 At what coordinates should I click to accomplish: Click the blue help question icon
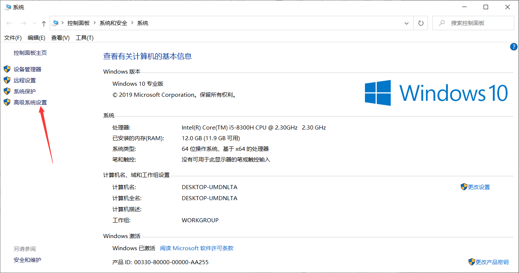(x=514, y=47)
